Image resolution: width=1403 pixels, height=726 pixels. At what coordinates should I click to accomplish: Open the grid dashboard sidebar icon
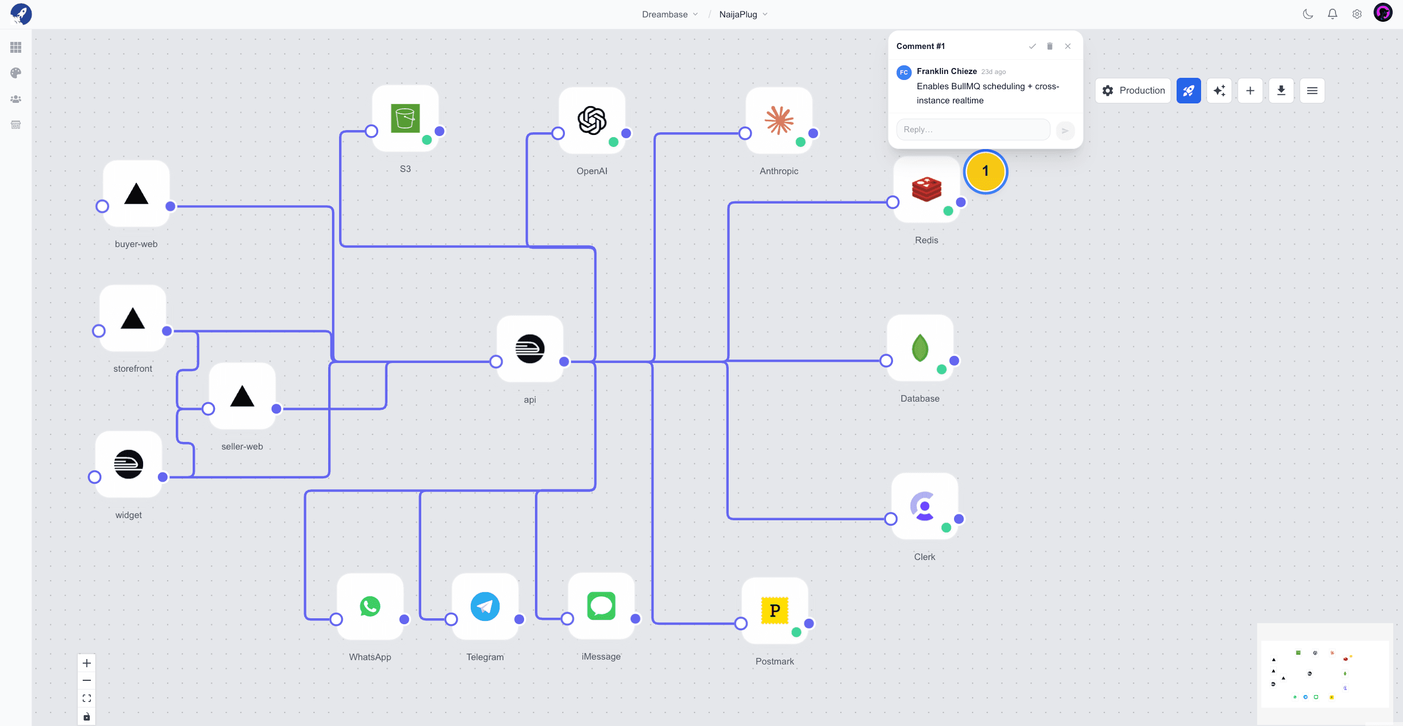(16, 47)
